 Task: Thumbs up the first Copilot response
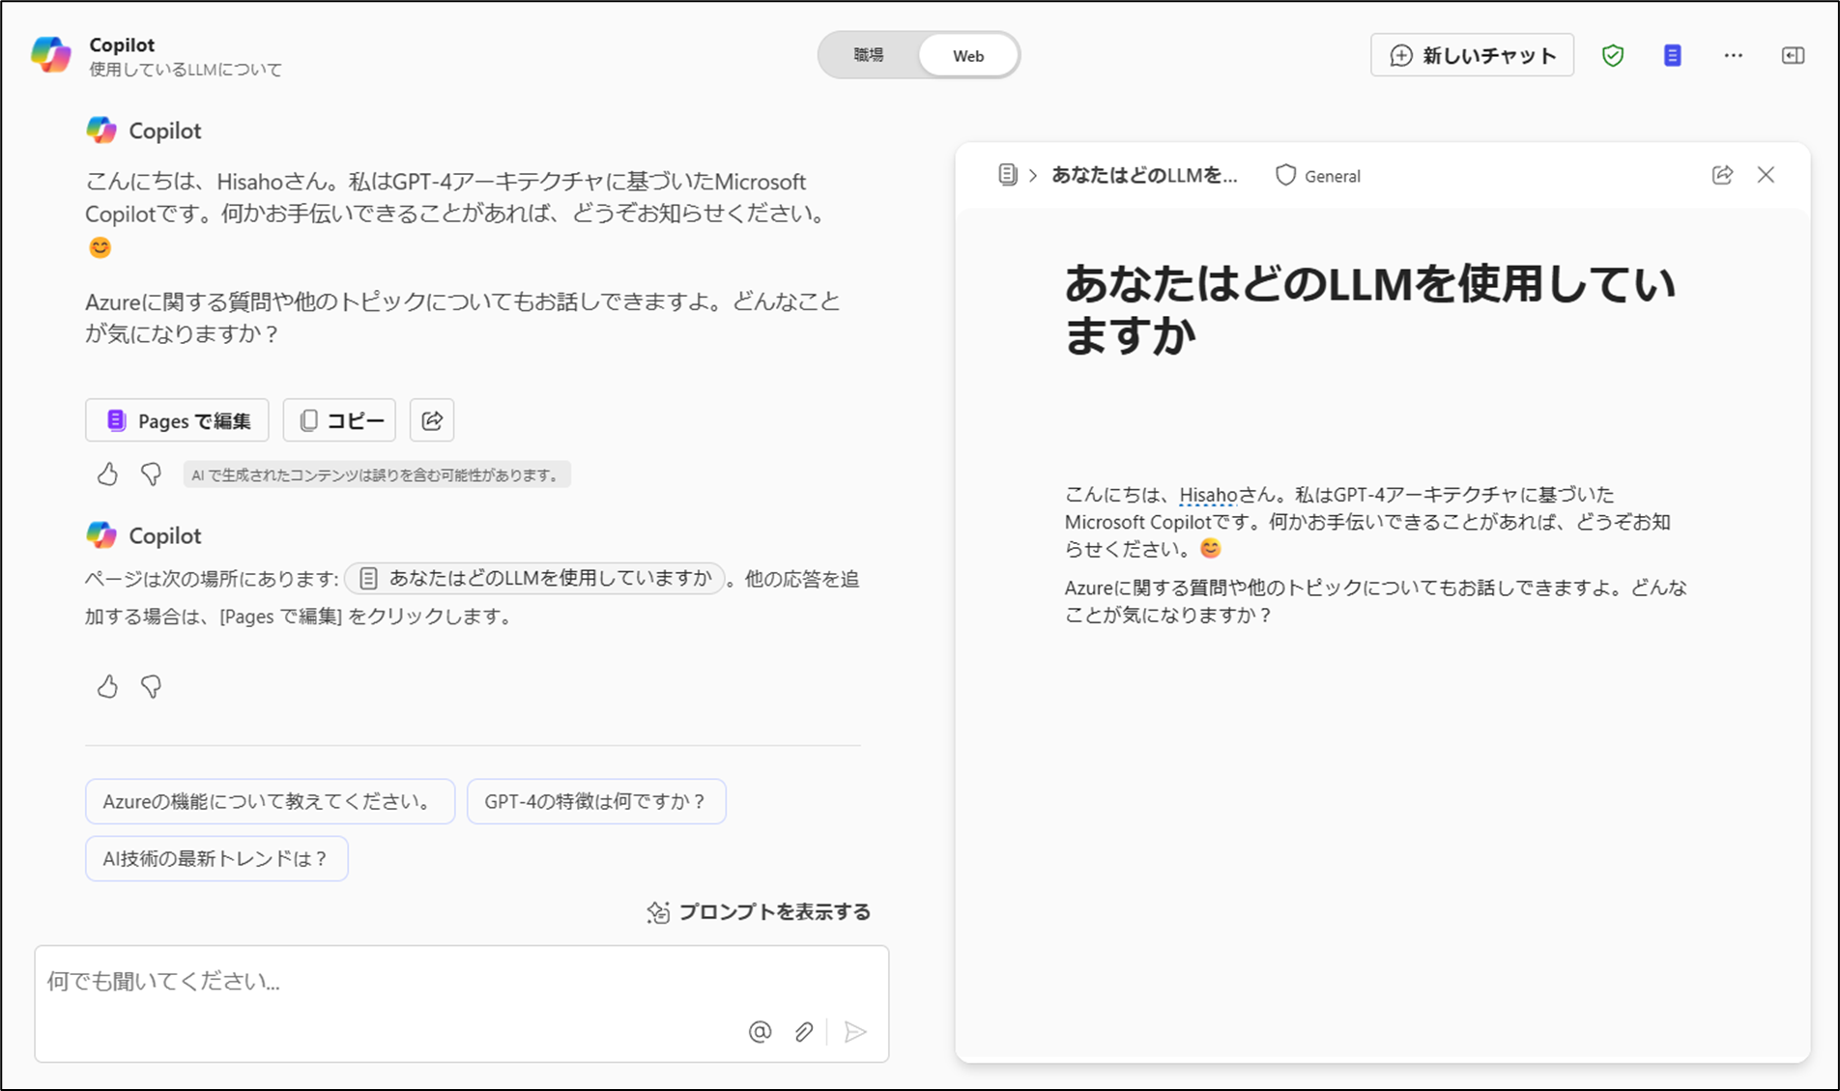(x=107, y=474)
